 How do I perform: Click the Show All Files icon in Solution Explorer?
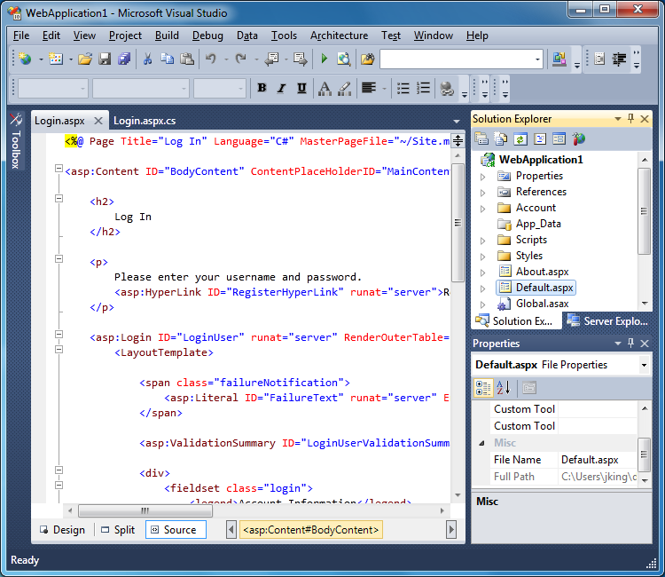click(501, 138)
